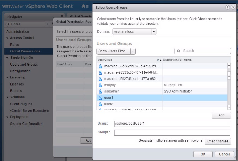The height and width of the screenshot is (161, 238).
Task: Open the hamburger menu beside the Home icon
Action: coord(88,6)
